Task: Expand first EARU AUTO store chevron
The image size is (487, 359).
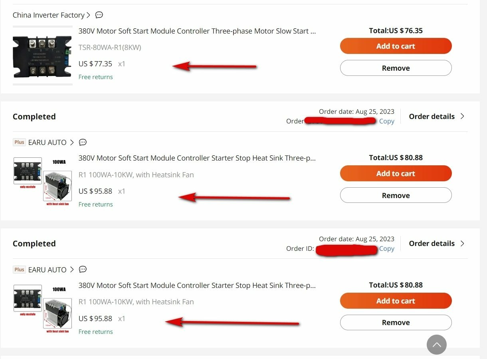Action: pyautogui.click(x=72, y=142)
